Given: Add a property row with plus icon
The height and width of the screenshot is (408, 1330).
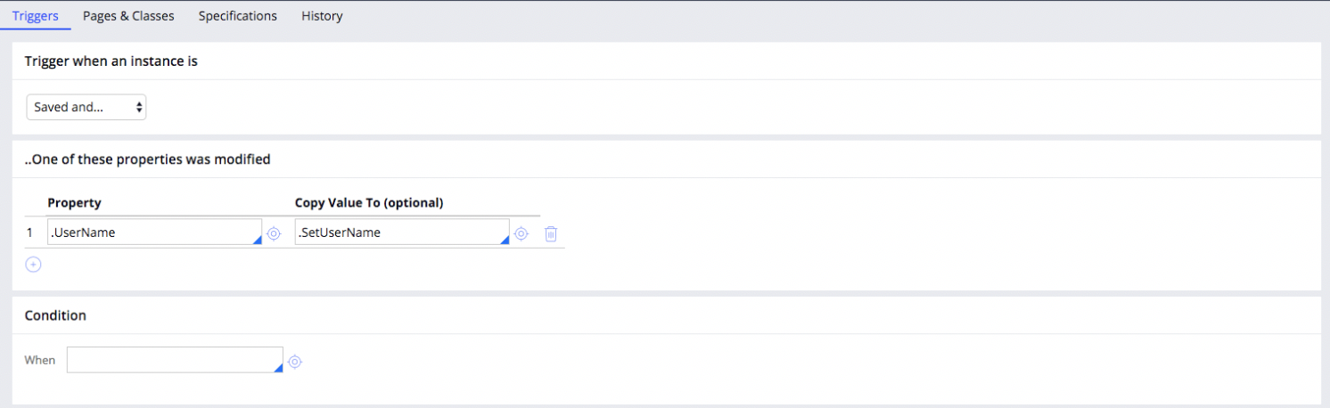Looking at the screenshot, I should [33, 265].
